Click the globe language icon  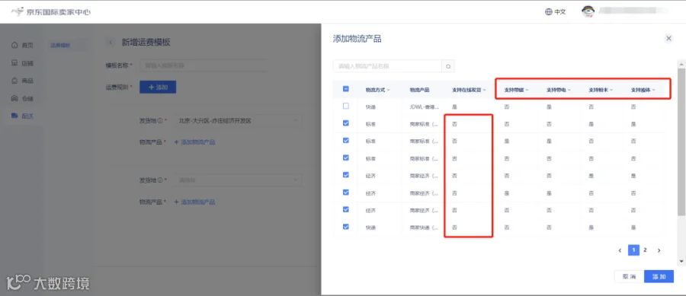549,11
